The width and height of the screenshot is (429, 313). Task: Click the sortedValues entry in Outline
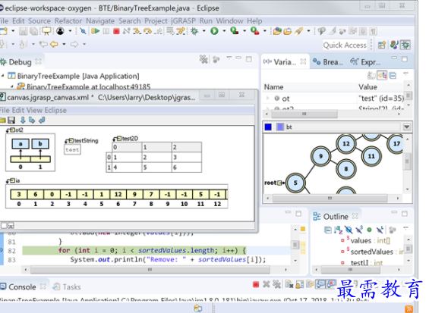[x=372, y=252]
